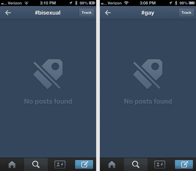Tap the crossed-out tag icon under #gay

pyautogui.click(x=148, y=74)
